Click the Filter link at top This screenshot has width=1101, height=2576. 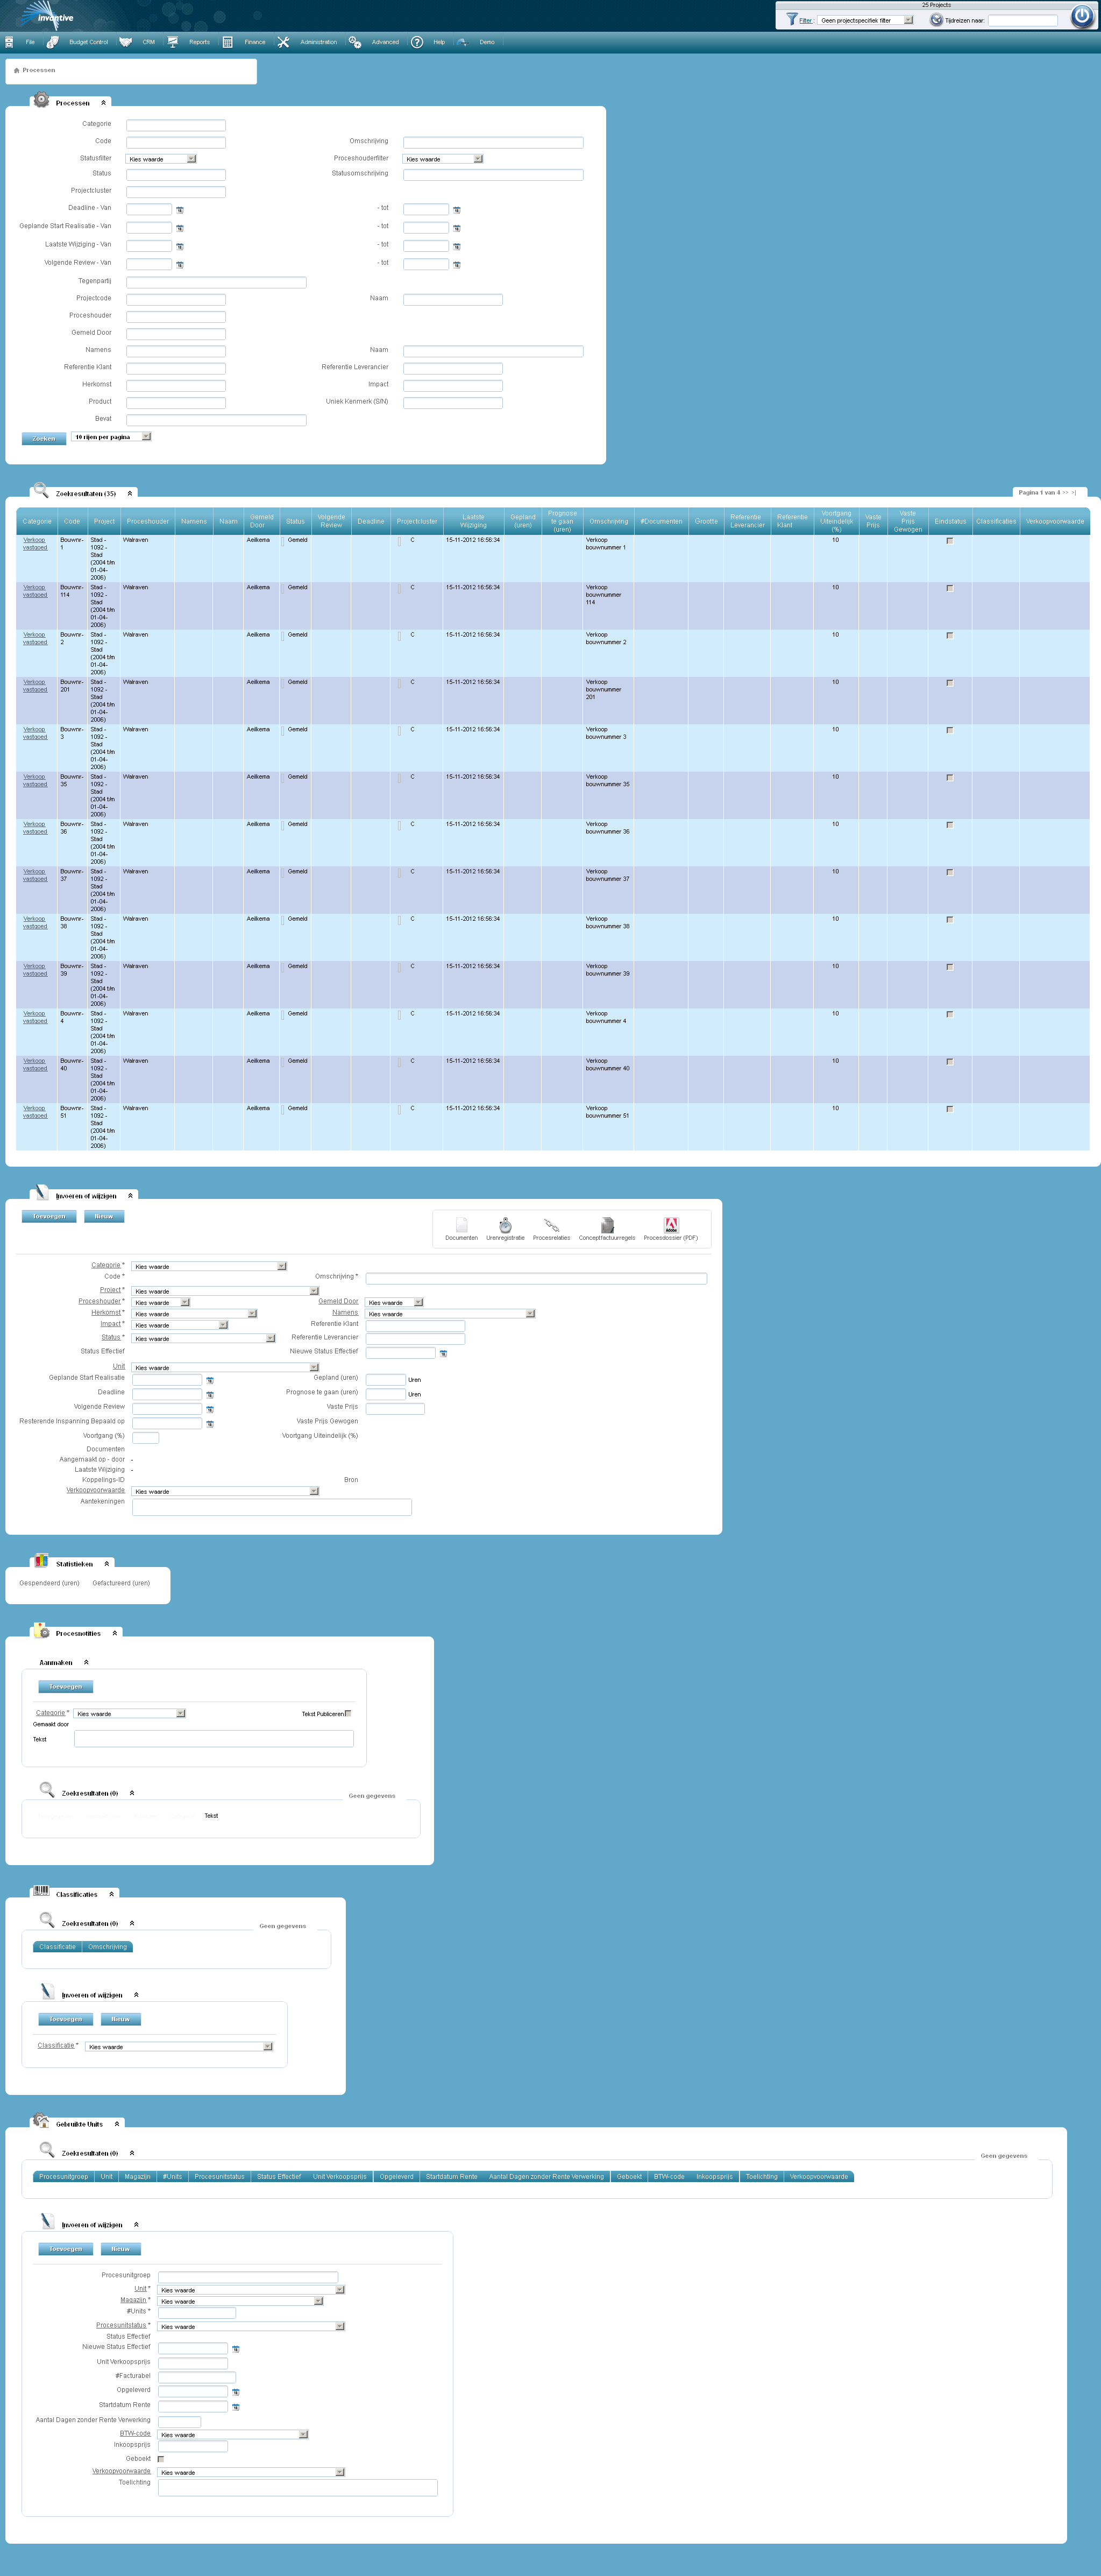tap(805, 20)
